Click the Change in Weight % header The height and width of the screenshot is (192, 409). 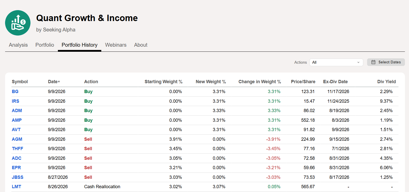[x=260, y=82]
